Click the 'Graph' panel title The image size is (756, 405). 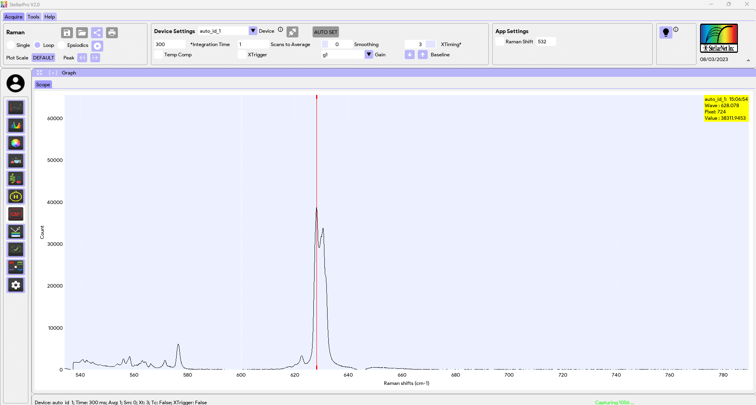click(x=69, y=73)
